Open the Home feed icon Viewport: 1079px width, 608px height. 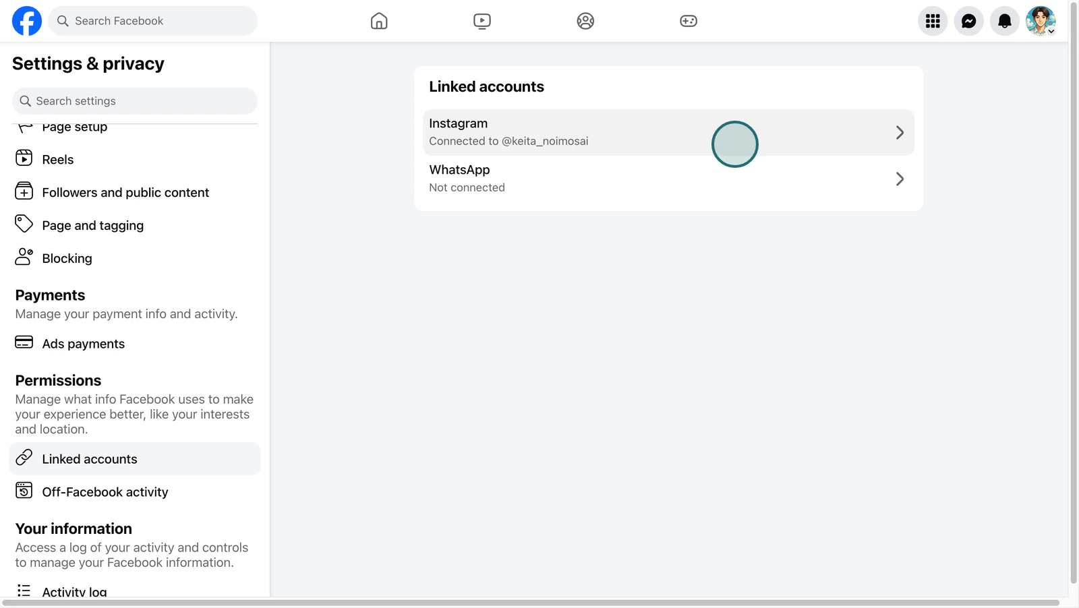[x=379, y=21]
